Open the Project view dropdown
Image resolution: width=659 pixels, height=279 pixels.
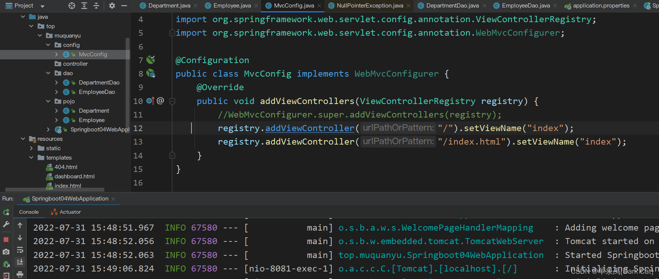[43, 6]
